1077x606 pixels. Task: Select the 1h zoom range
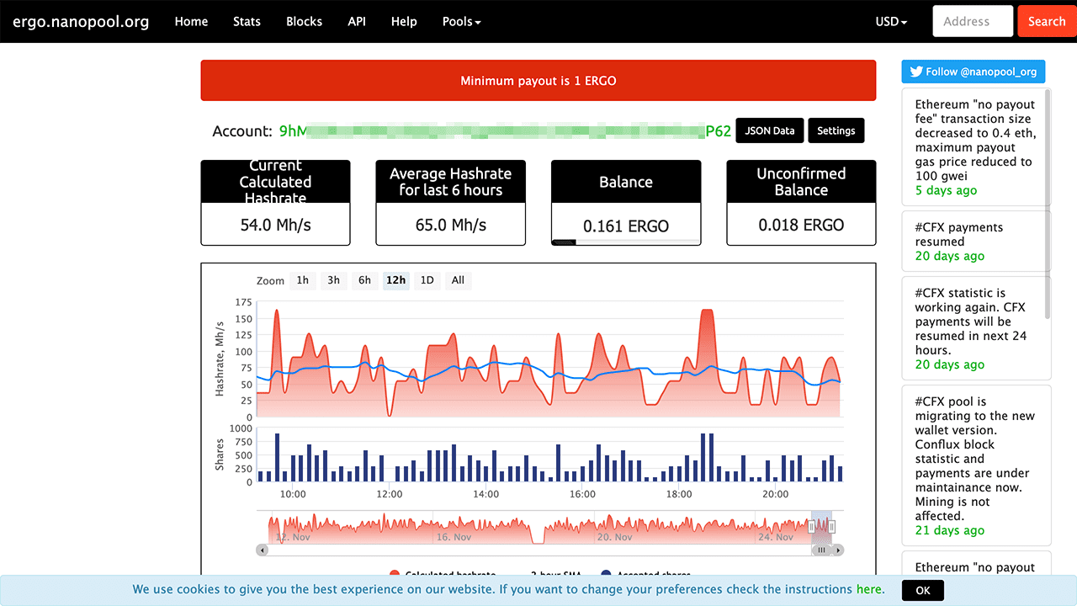[302, 280]
